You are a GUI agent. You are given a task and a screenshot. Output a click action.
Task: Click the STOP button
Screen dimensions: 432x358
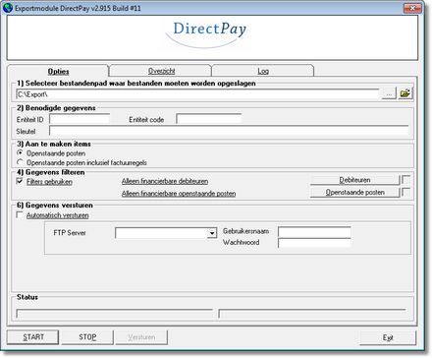(87, 337)
